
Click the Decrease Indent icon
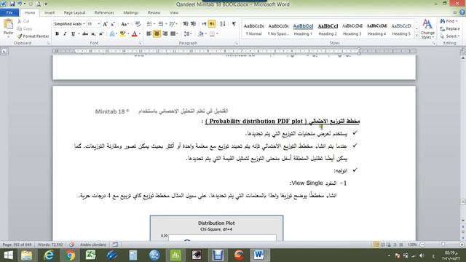point(186,24)
